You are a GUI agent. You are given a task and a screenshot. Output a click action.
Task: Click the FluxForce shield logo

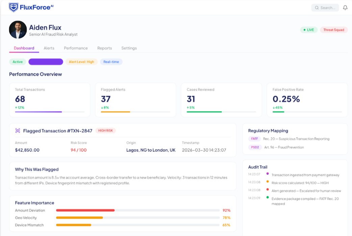point(14,7)
